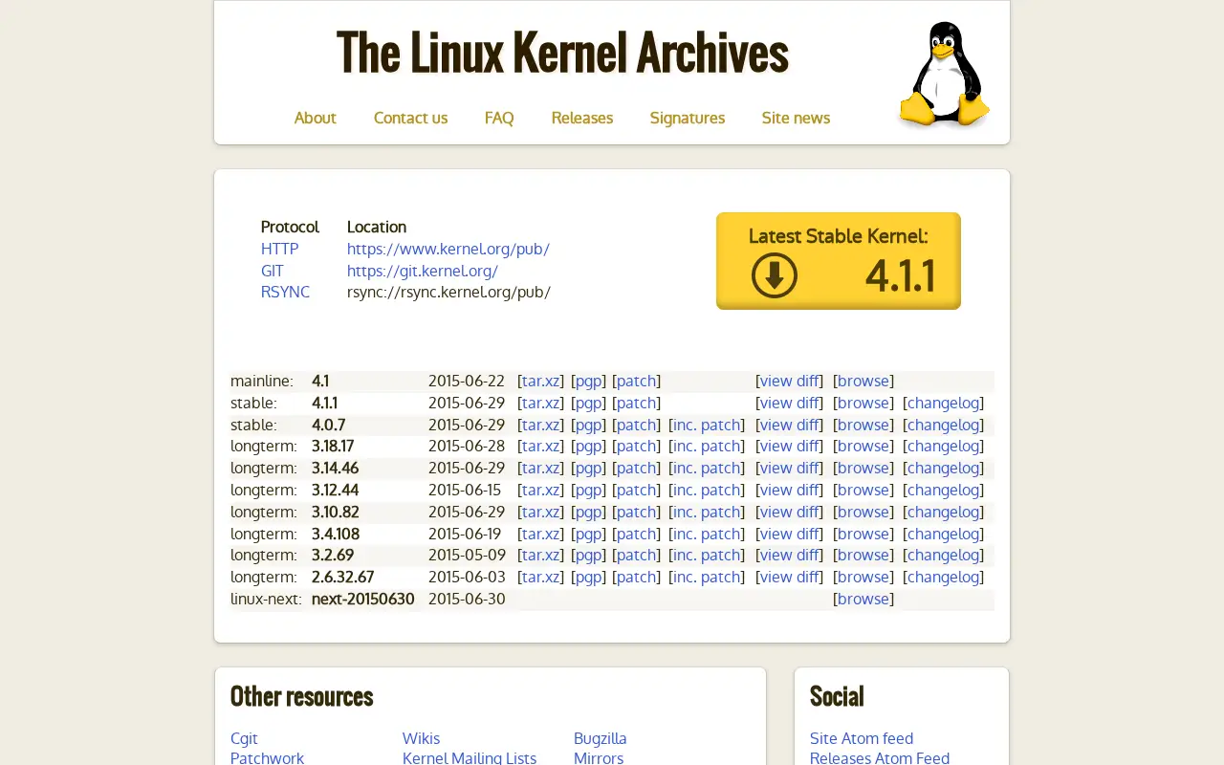Viewport: 1224px width, 765px height.
Task: Open the Releases menu item
Action: [x=581, y=118]
